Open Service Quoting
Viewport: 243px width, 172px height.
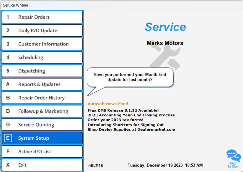[42, 124]
